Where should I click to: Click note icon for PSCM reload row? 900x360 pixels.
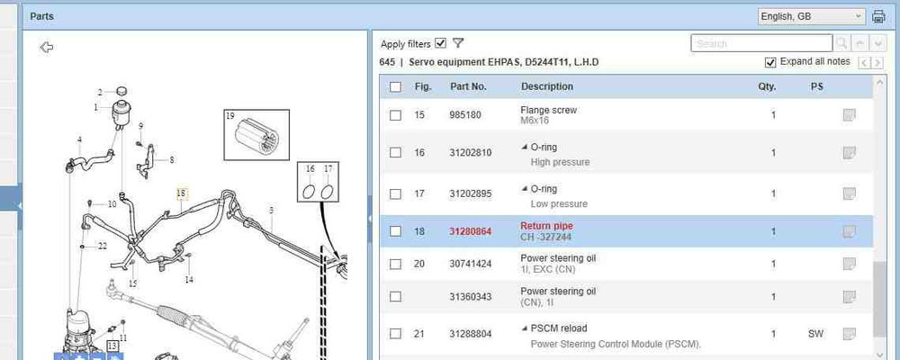coord(849,334)
